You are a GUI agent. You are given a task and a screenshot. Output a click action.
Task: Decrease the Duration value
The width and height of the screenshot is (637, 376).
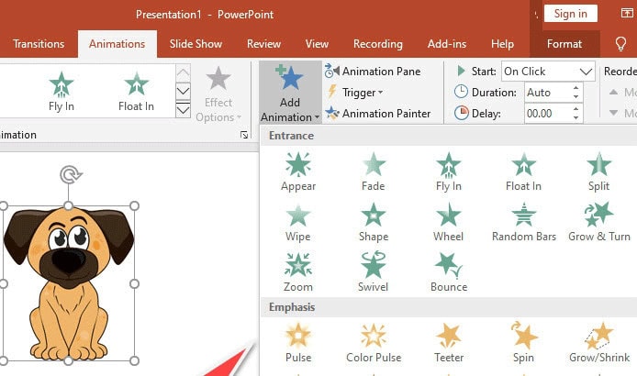coord(576,96)
